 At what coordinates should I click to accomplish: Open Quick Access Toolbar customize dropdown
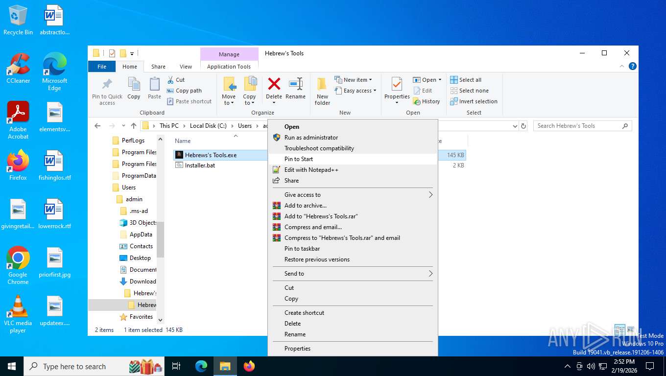coord(132,53)
